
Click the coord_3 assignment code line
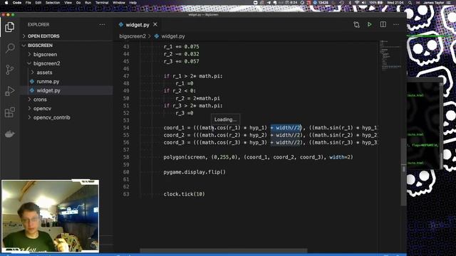270,142
